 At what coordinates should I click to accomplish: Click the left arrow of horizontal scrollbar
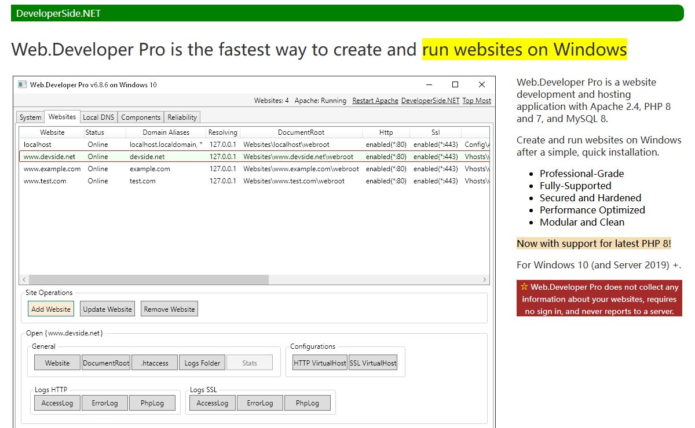tap(24, 280)
